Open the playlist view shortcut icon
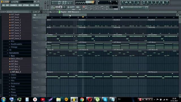 (122, 2)
